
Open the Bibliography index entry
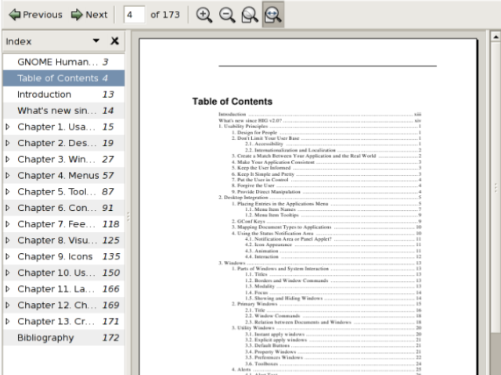click(x=45, y=338)
